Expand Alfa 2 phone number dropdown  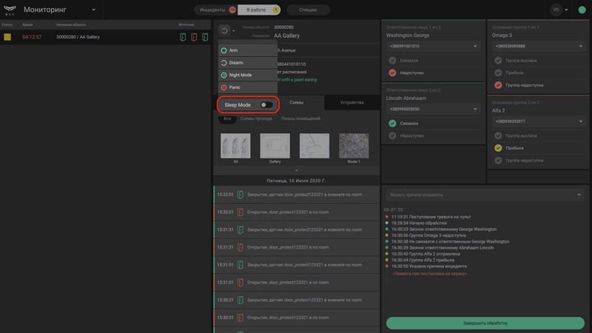coord(580,121)
